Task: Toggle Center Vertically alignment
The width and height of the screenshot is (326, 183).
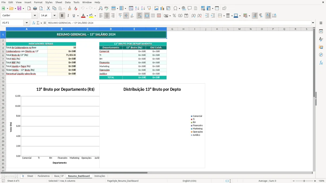Action: coord(126,16)
